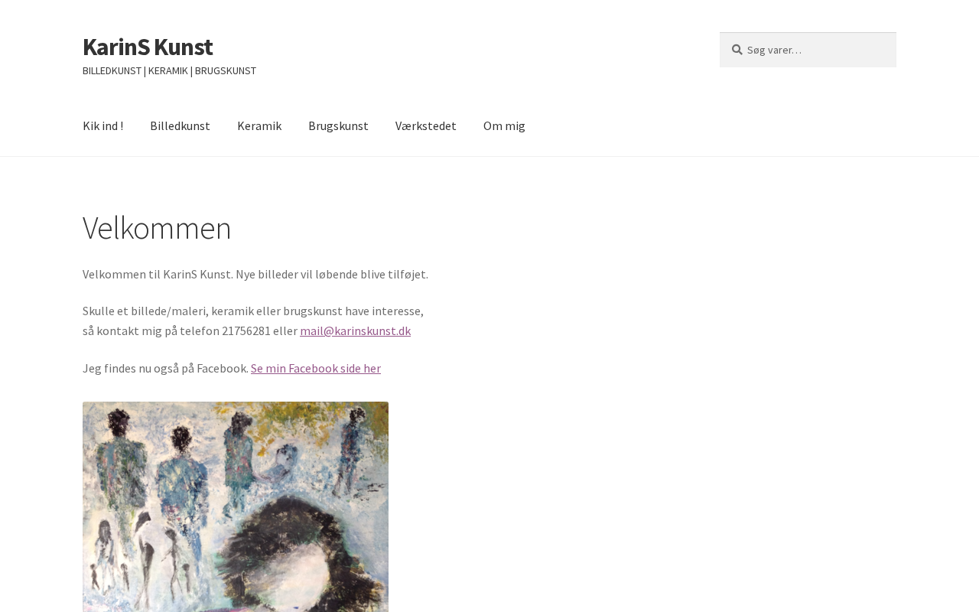Screen dimensions: 979x612
Task: Click the KERAMIK word in the tagline
Action: coord(168,70)
